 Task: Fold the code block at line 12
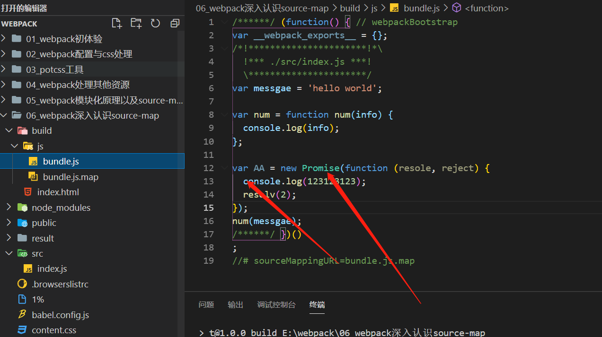224,168
